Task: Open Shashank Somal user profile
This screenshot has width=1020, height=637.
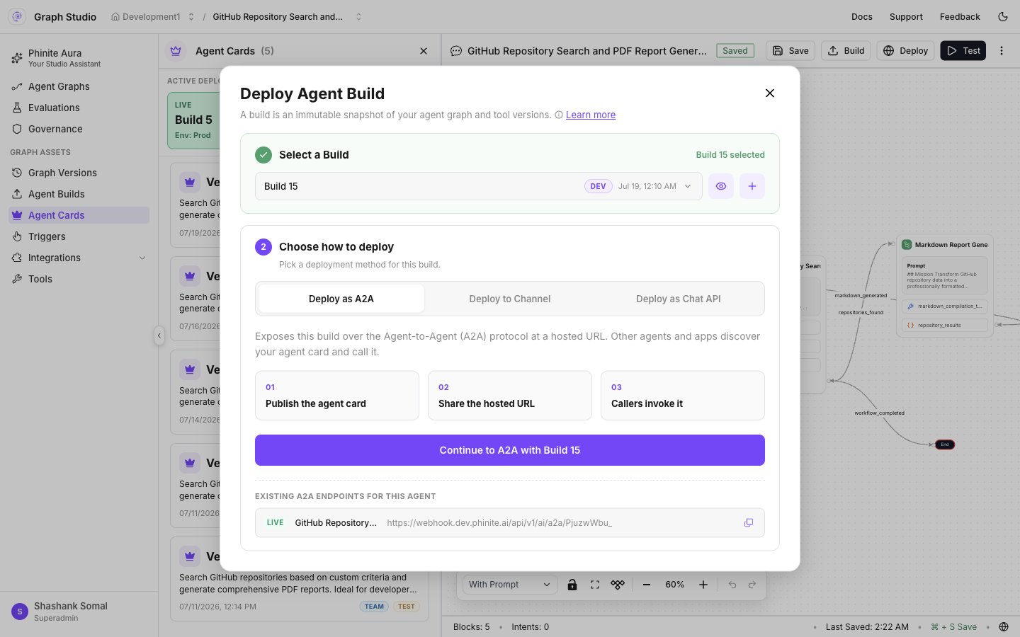Action: tap(79, 612)
